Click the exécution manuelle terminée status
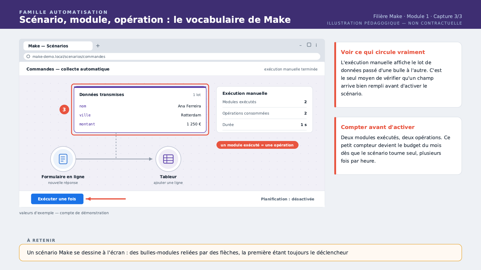 [291, 69]
